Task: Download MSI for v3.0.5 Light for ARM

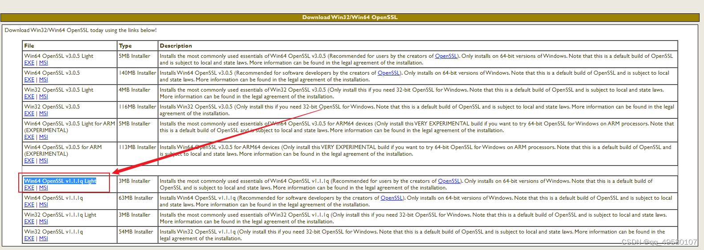Action: pos(43,137)
